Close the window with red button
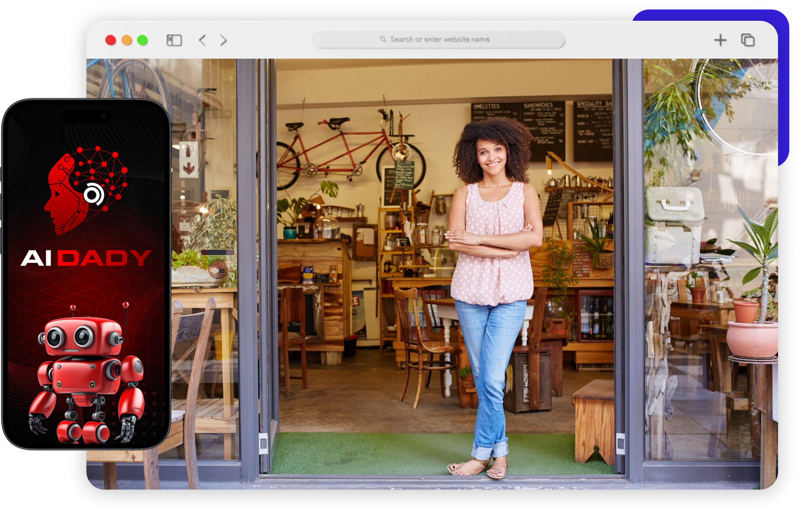This screenshot has height=514, width=801. (x=111, y=40)
